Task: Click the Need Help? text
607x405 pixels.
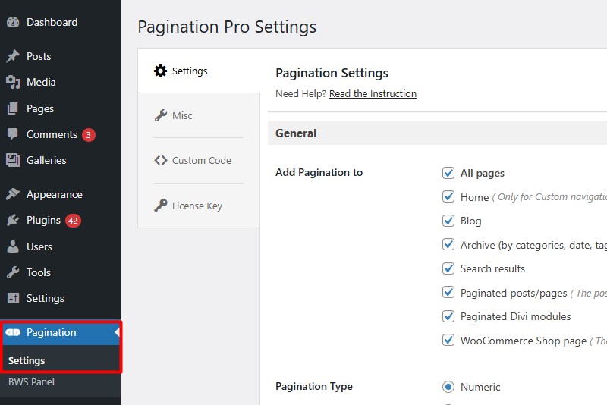Action: [300, 93]
